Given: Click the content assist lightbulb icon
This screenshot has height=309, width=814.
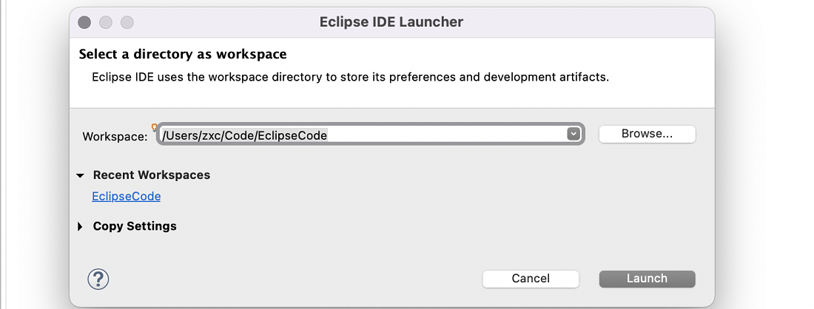Looking at the screenshot, I should [x=154, y=127].
